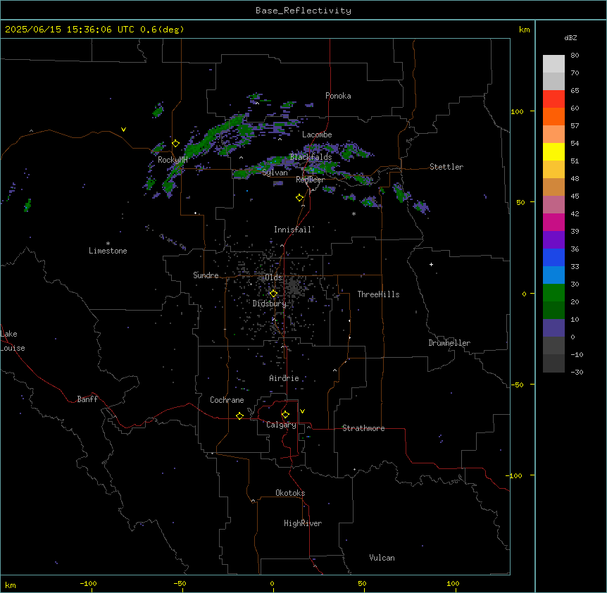The height and width of the screenshot is (593, 607).
Task: Click the 100 tick label on bottom axis
Action: pos(453,583)
